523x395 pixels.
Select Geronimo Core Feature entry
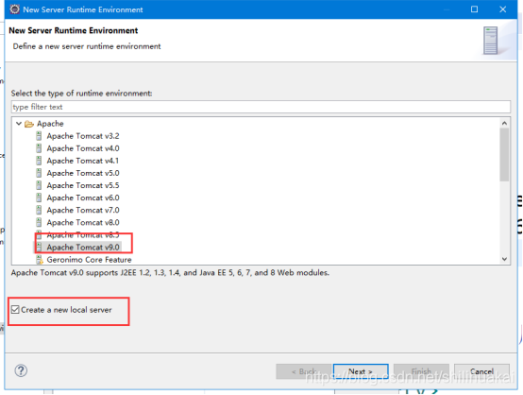89,260
